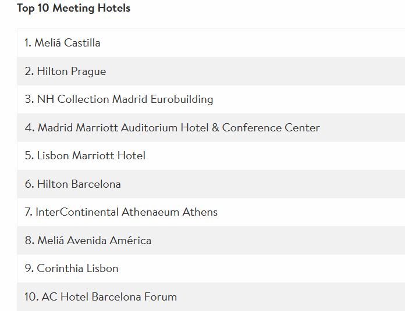405x311 pixels.
Task: Click the word Athens in row seven
Action: 200,212
